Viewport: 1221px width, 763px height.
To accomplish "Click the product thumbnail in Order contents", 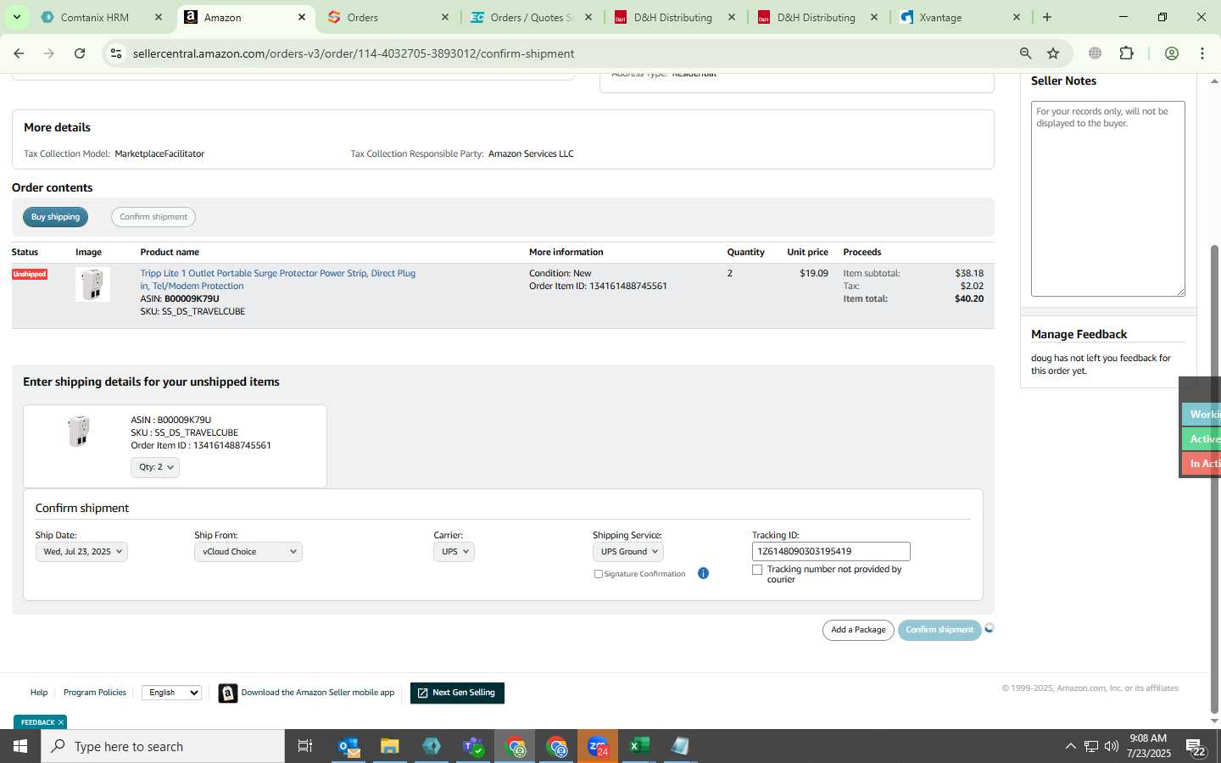I will click(x=92, y=285).
